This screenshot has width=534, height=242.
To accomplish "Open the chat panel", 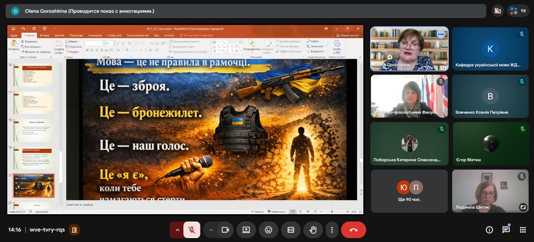I will pos(506,229).
